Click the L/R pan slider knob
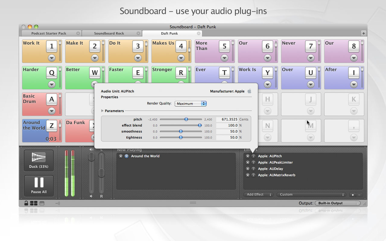386x241 pixels. click(101, 173)
